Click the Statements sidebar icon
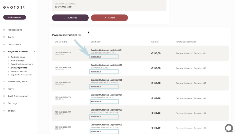Image resolution: width=235 pixels, height=134 pixels. pyautogui.click(x=4, y=44)
